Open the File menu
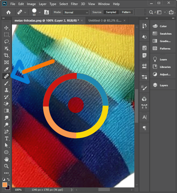Image resolution: width=177 pixels, height=193 pixels. tap(13, 4)
